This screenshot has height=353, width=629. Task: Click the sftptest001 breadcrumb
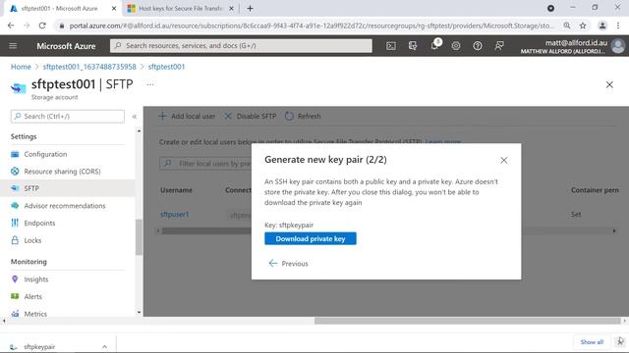click(166, 67)
